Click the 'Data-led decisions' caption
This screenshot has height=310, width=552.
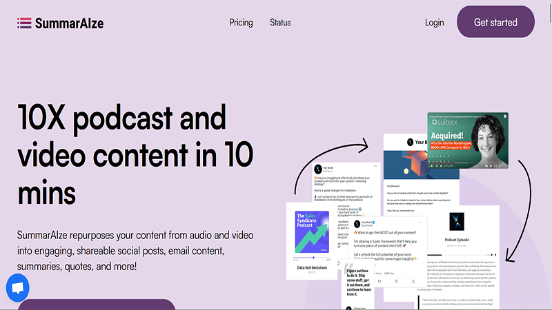click(x=312, y=267)
